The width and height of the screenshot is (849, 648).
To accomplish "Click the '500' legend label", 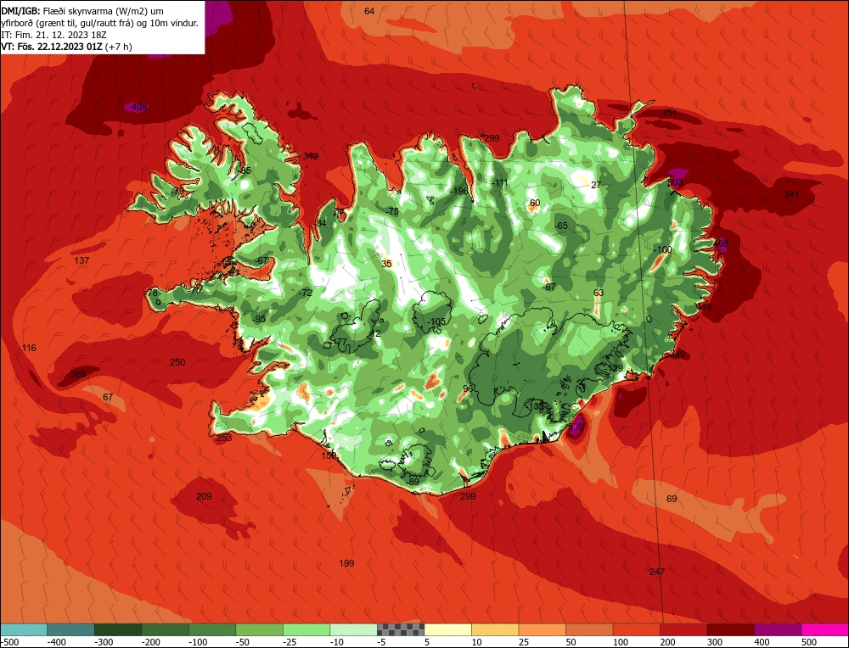I will [x=809, y=642].
